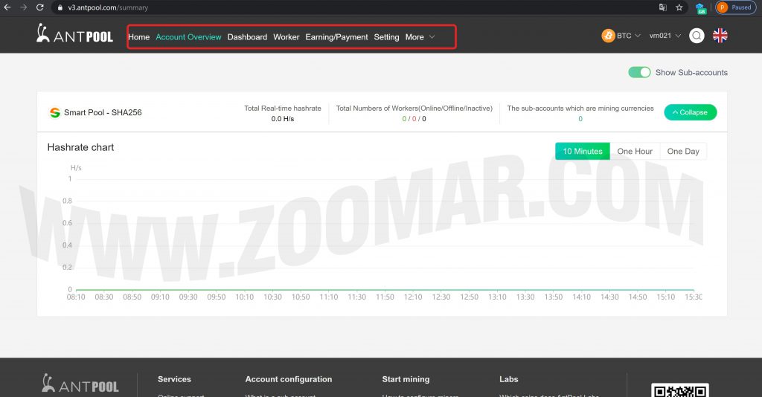Click the Smart Pool S logo icon
762x397 pixels.
pyautogui.click(x=55, y=112)
